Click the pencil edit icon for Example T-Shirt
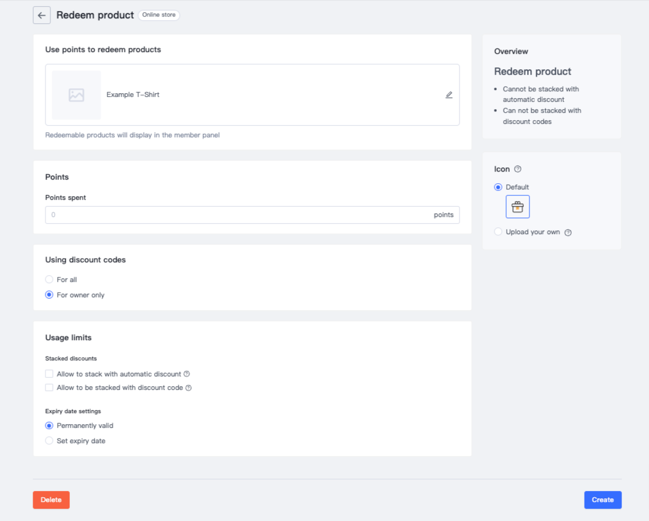Viewport: 649px width, 521px height. pos(449,95)
